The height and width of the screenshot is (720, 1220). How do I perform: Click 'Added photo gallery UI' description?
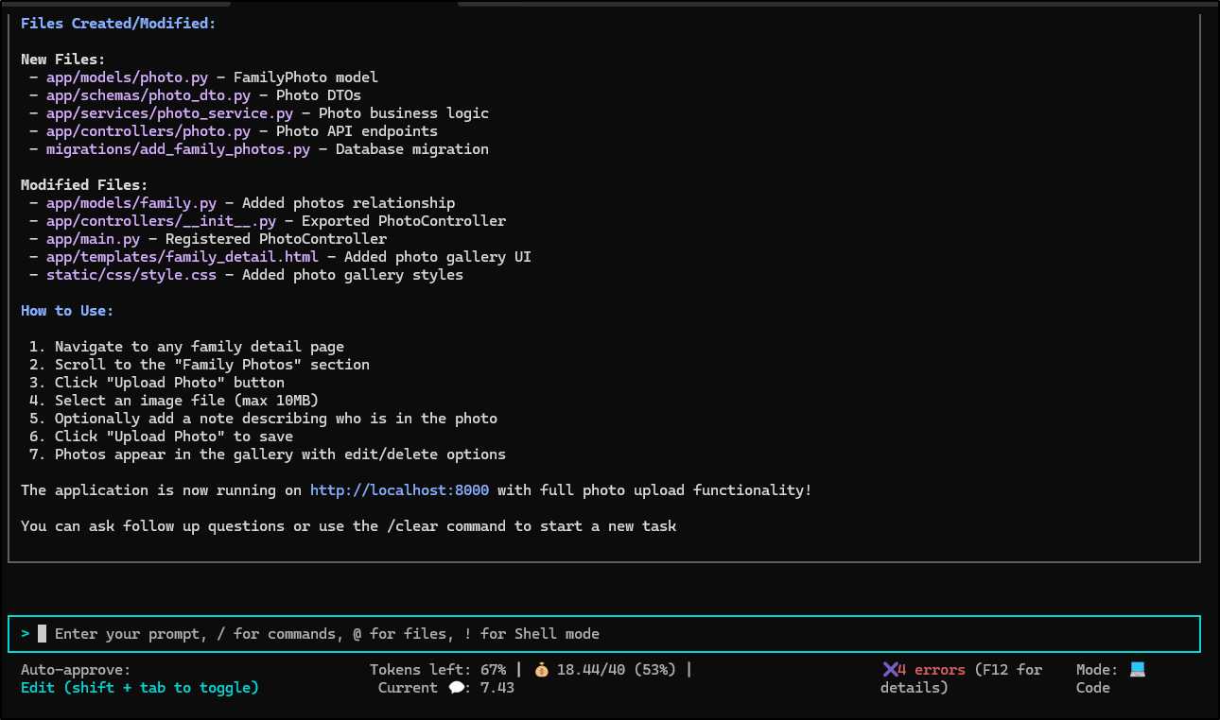click(x=438, y=257)
